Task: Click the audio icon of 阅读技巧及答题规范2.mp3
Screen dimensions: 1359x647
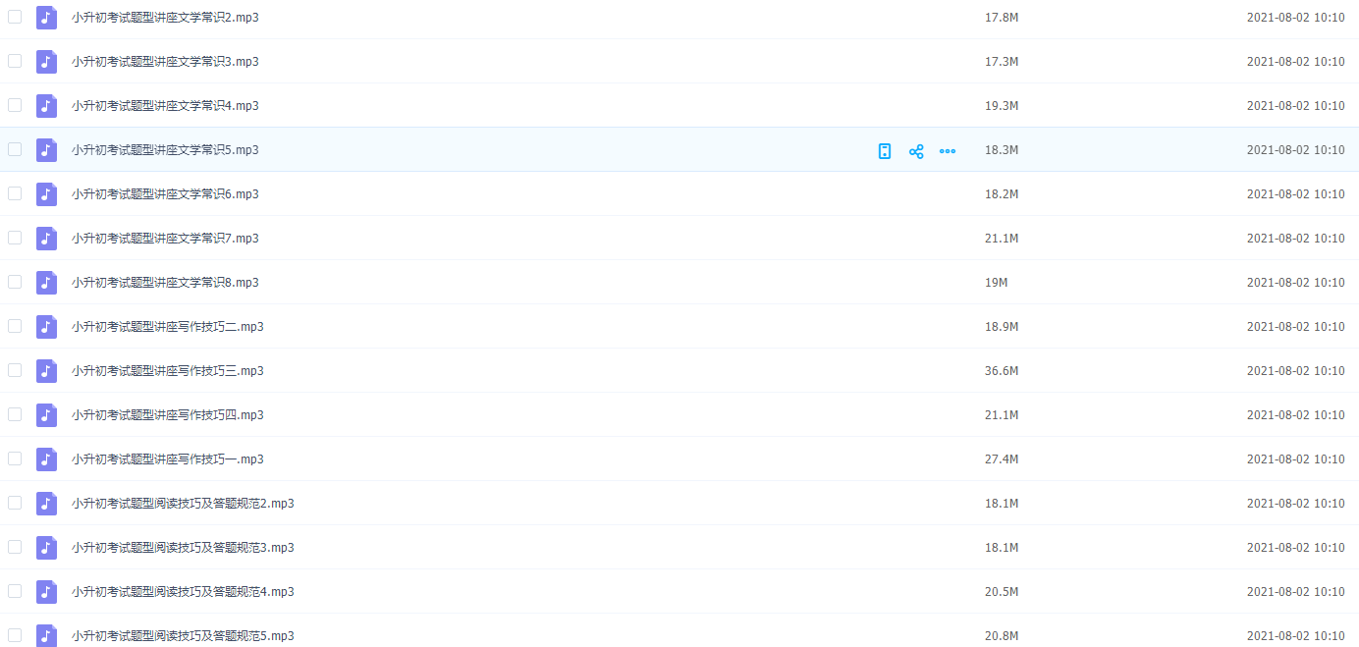Action: coord(46,504)
